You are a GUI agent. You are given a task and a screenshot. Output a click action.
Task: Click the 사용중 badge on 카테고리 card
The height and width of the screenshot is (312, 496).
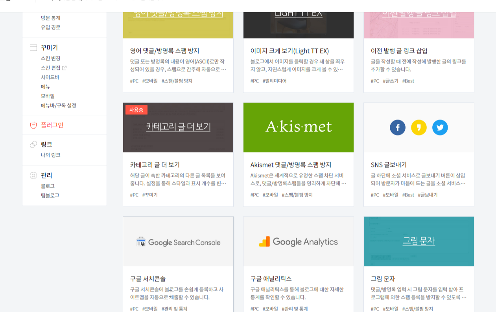(x=136, y=110)
